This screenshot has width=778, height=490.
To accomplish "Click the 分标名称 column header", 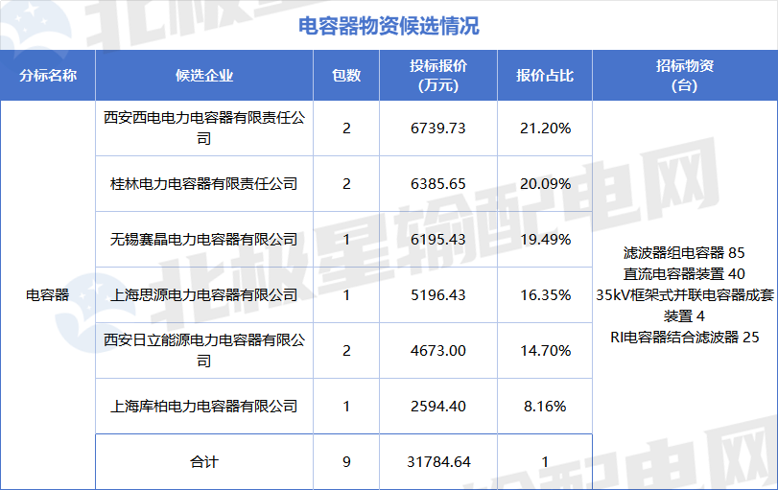I will tap(48, 76).
